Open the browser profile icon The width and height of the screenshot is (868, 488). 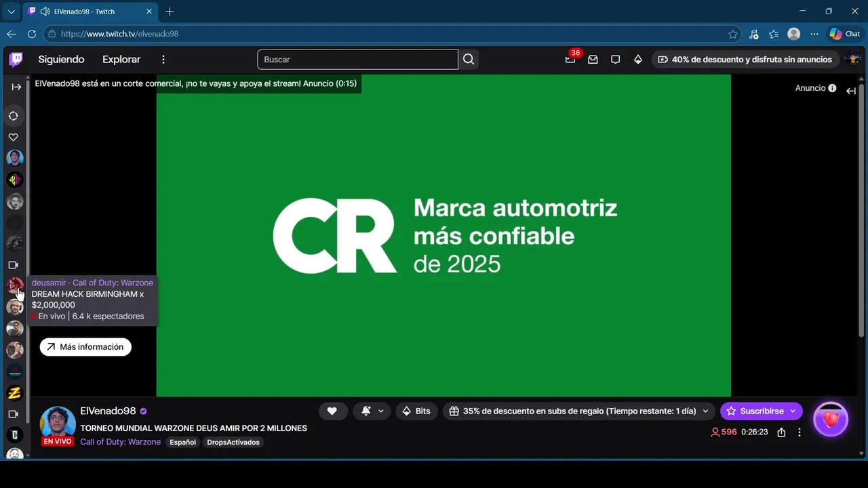click(794, 34)
